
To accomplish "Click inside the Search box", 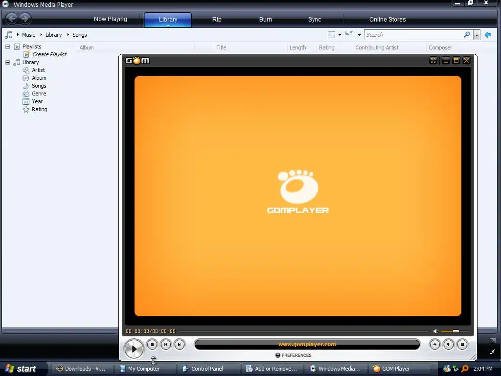I will click(413, 35).
